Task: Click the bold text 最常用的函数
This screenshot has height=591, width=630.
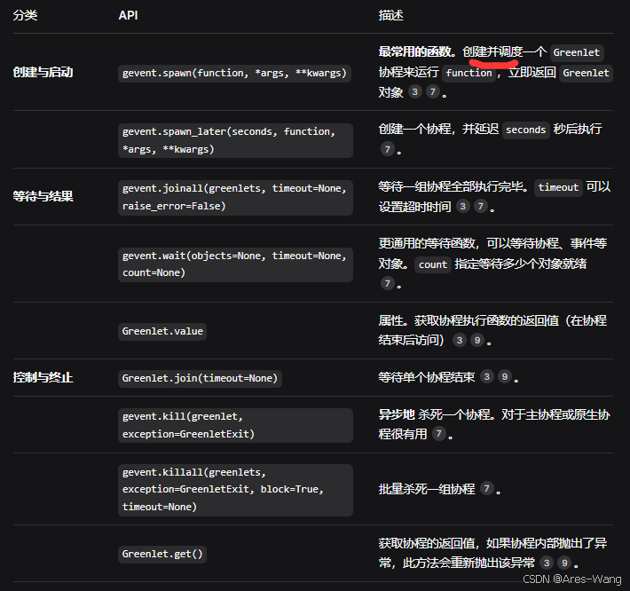Action: [414, 51]
